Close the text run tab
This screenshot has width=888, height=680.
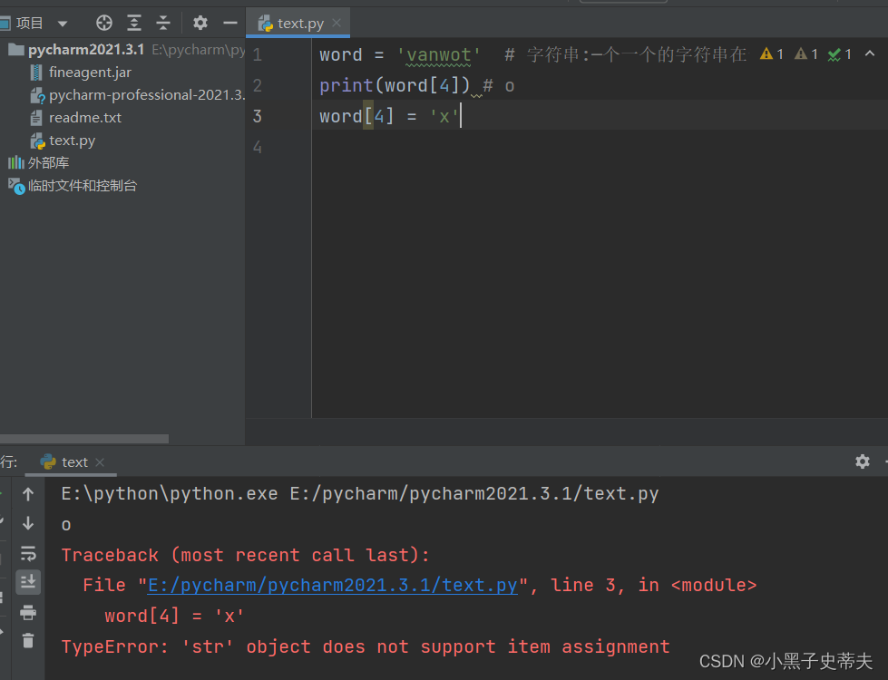(x=100, y=462)
